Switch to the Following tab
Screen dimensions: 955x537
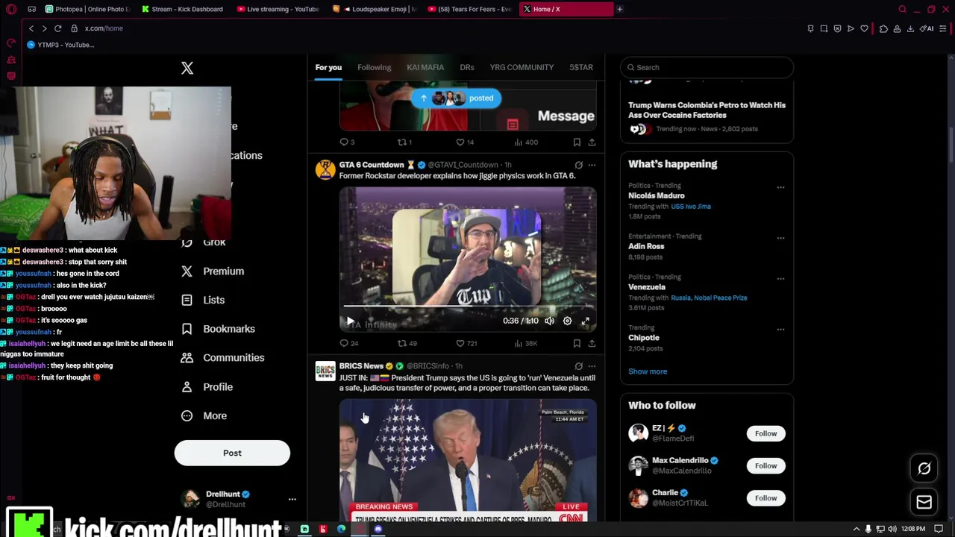point(374,67)
